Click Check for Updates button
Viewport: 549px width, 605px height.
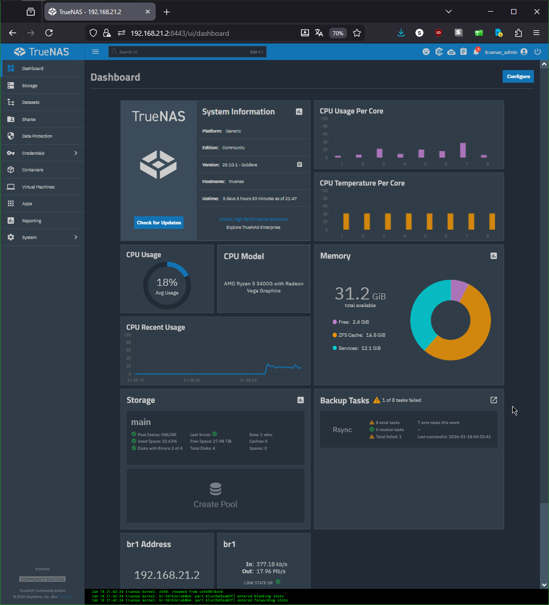tap(159, 223)
